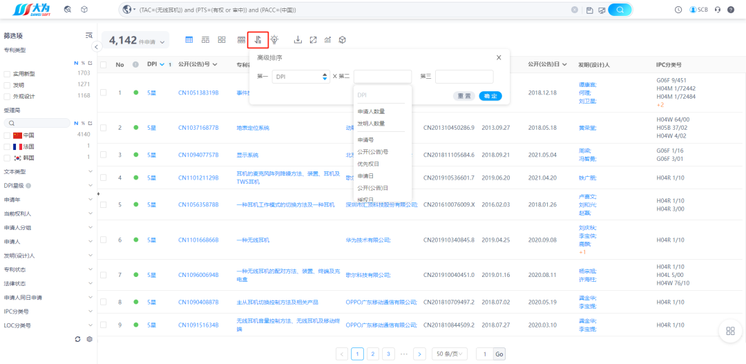The width and height of the screenshot is (746, 364).
Task: Open the 50 条/页 page size dropdown
Action: 450,354
